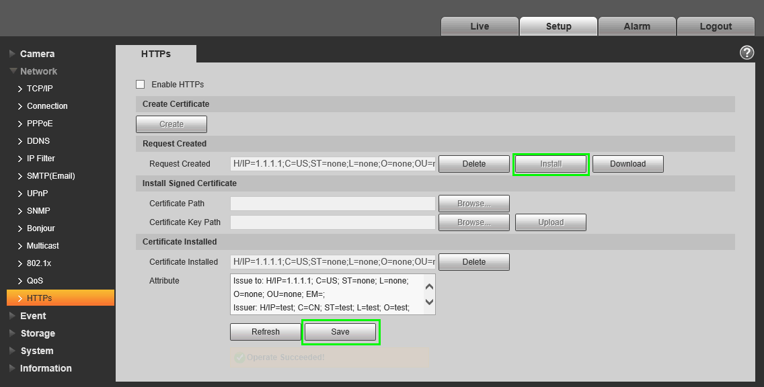The image size is (764, 387).
Task: Delete the created request
Action: (474, 164)
